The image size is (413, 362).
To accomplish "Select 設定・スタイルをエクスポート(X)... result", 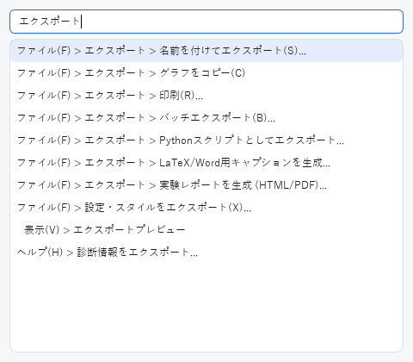I will click(206, 208).
